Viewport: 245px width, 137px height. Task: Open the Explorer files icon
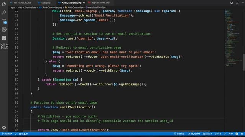(x=4, y=4)
